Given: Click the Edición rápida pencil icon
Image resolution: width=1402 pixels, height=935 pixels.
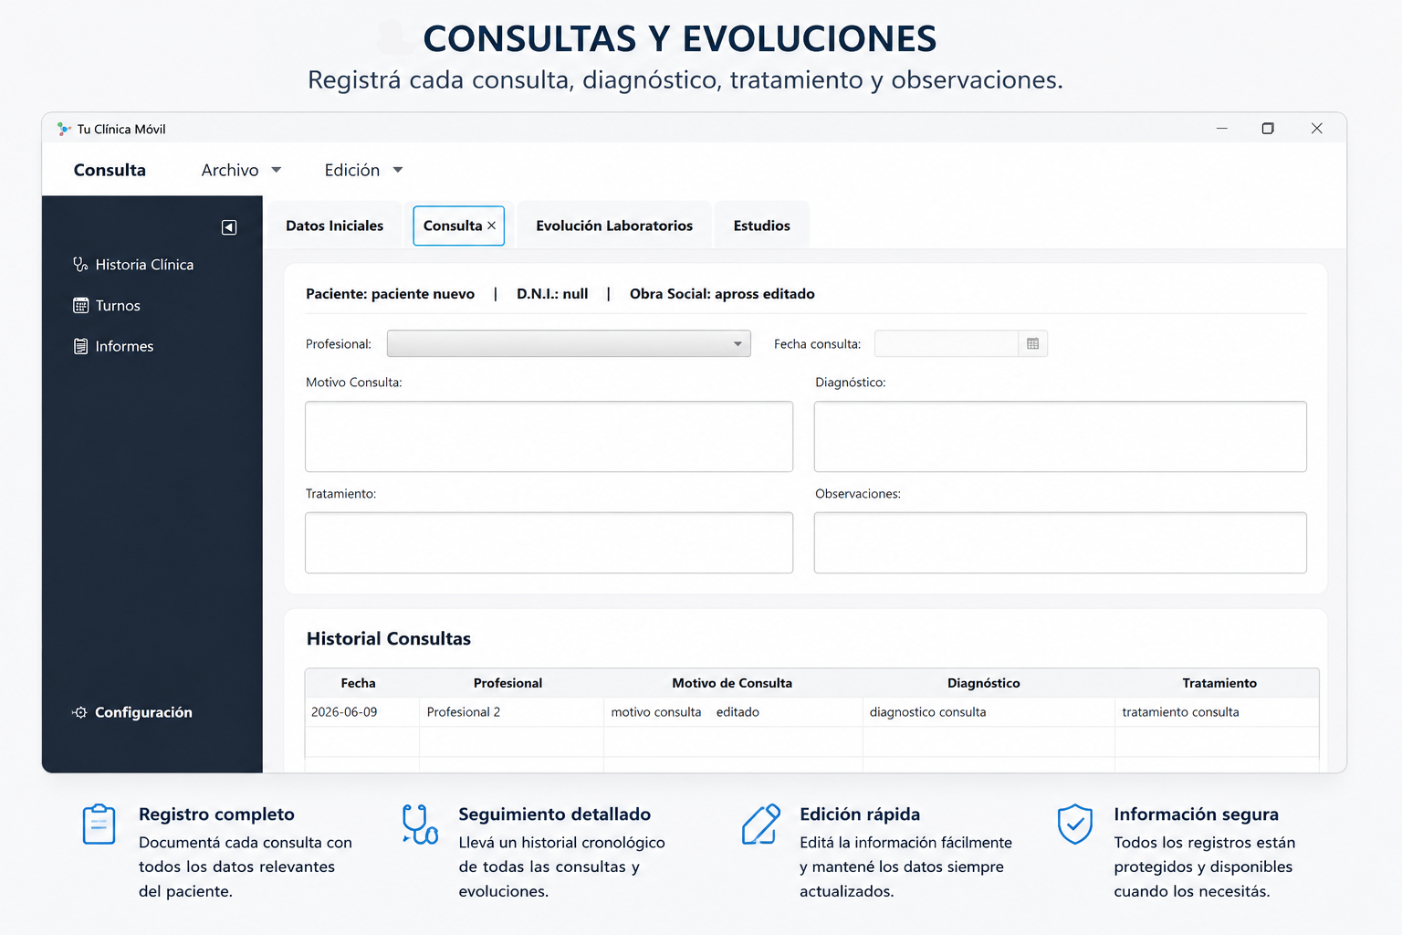Looking at the screenshot, I should pyautogui.click(x=761, y=825).
